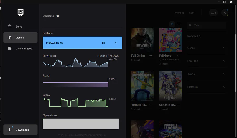237x138 pixels.
Task: Install Genshin Impact
Action: (164, 109)
